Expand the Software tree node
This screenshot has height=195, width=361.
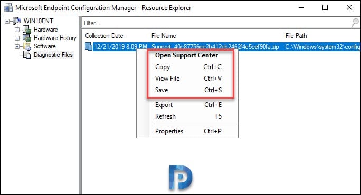click(17, 46)
